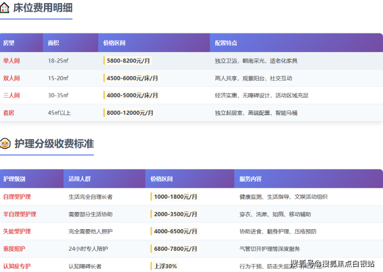383x272 pixels.
Task: Click the 床位费用明细 section heading
Action: (42, 8)
